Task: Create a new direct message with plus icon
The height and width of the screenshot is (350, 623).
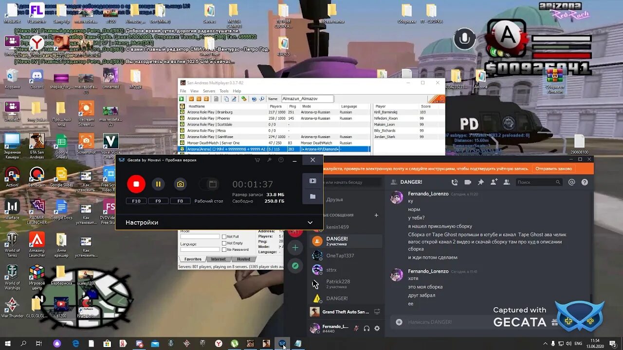Action: (376, 215)
